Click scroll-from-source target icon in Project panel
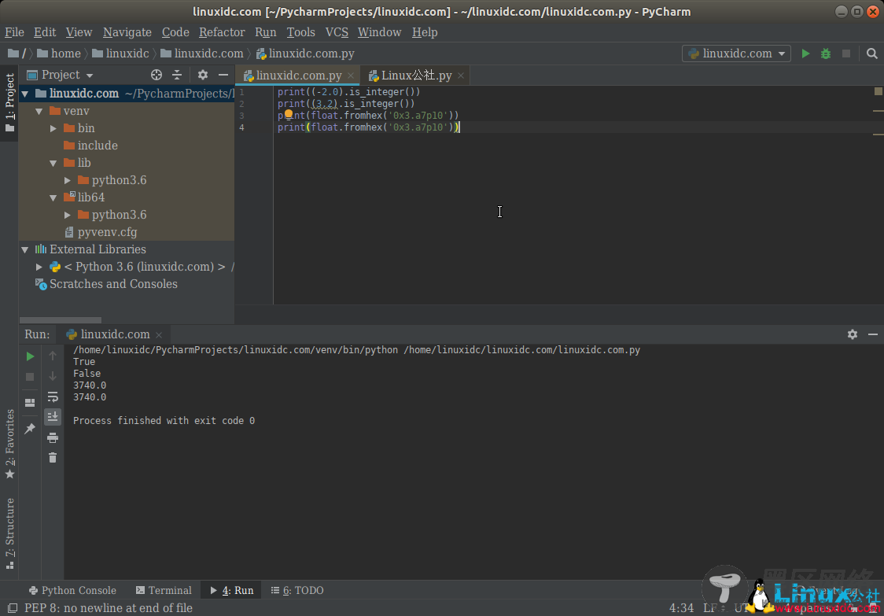 (x=157, y=75)
